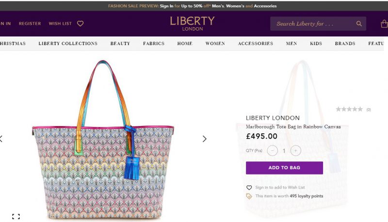This screenshot has width=388, height=222.
Task: Open the Liberty Collections menu
Action: (68, 44)
